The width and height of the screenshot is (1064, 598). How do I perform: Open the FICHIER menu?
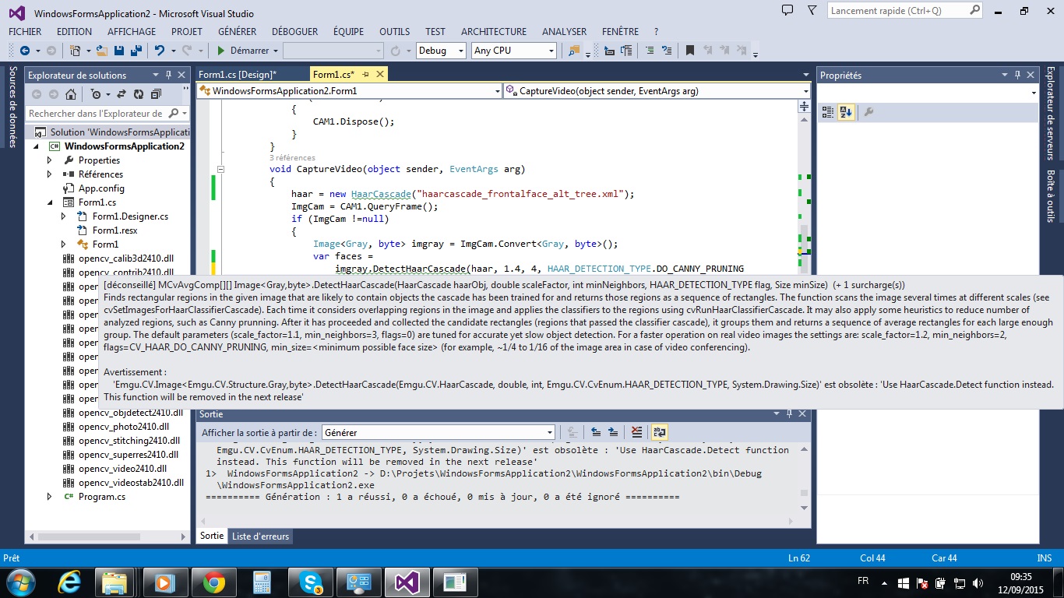coord(25,32)
